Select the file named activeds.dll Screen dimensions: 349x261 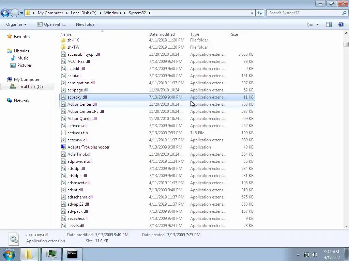pos(77,126)
